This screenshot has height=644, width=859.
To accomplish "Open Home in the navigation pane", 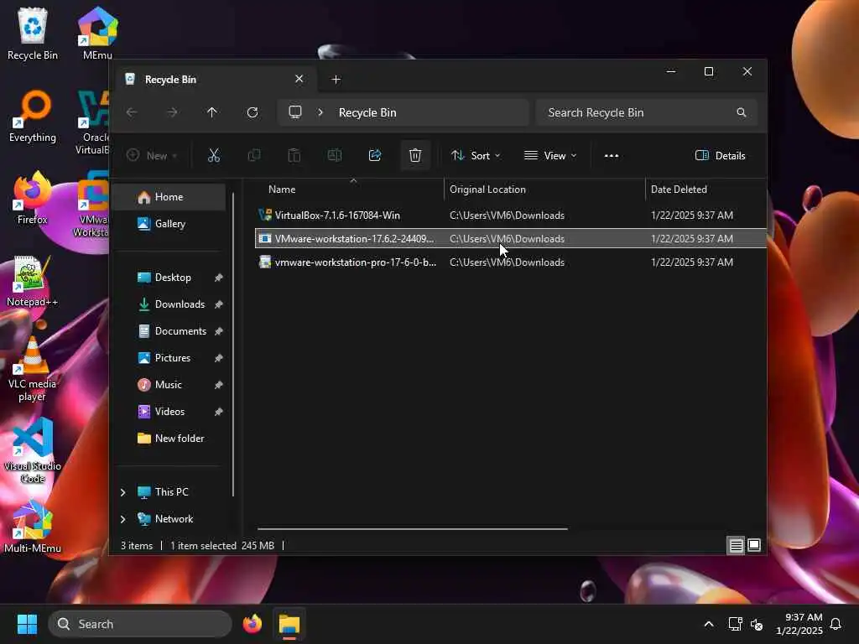I will (170, 197).
